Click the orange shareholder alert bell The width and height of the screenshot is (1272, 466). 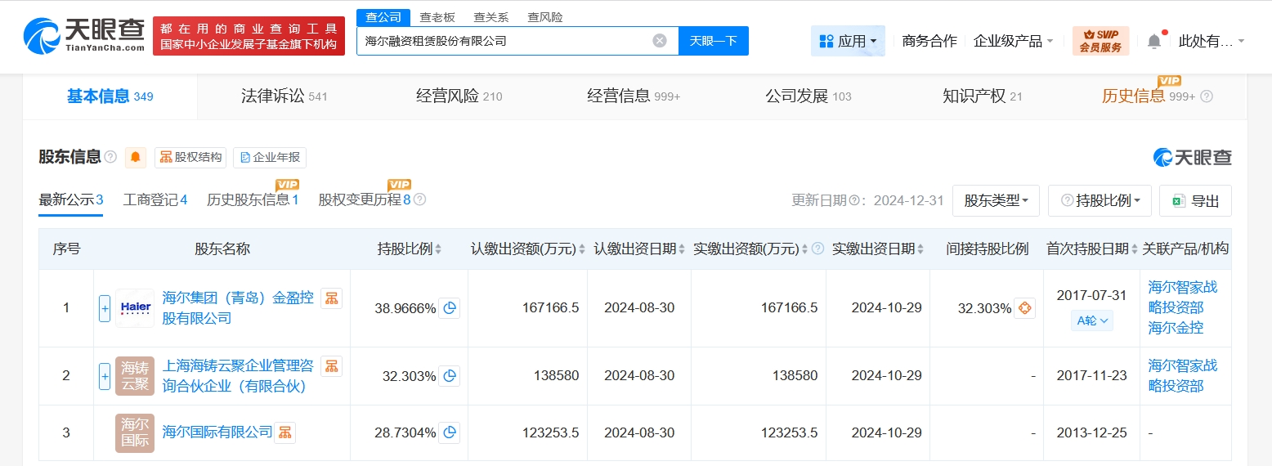pyautogui.click(x=135, y=157)
